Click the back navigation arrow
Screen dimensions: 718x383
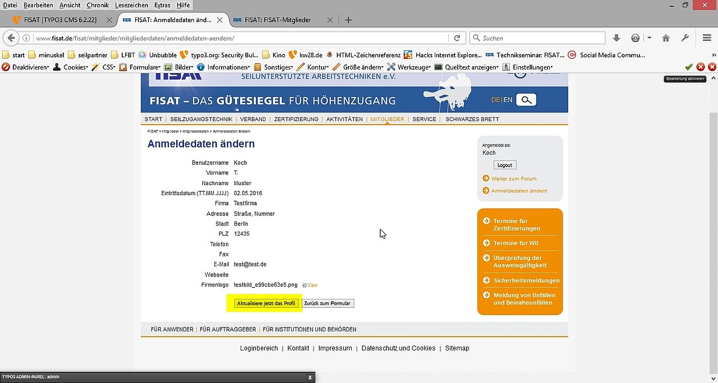tap(11, 38)
